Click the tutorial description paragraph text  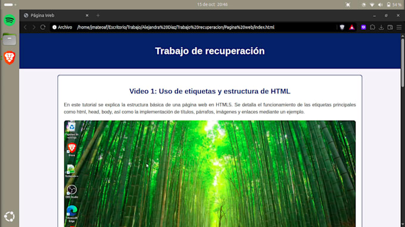point(210,108)
